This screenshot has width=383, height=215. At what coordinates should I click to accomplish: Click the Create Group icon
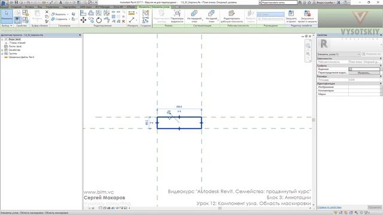(145, 13)
